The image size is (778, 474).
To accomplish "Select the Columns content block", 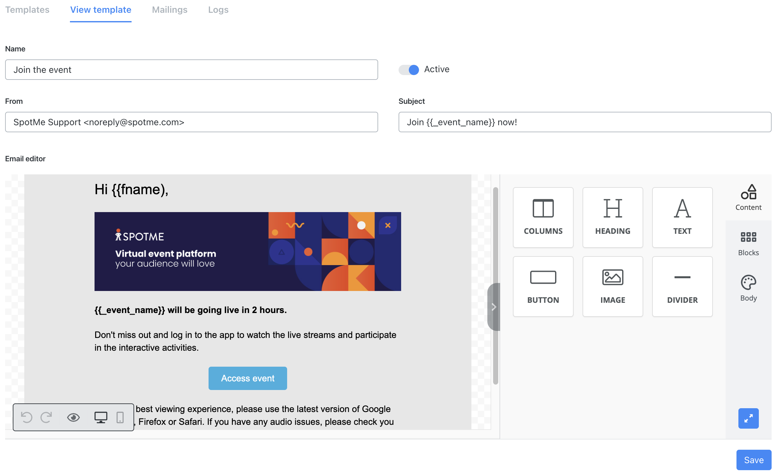I will 543,218.
